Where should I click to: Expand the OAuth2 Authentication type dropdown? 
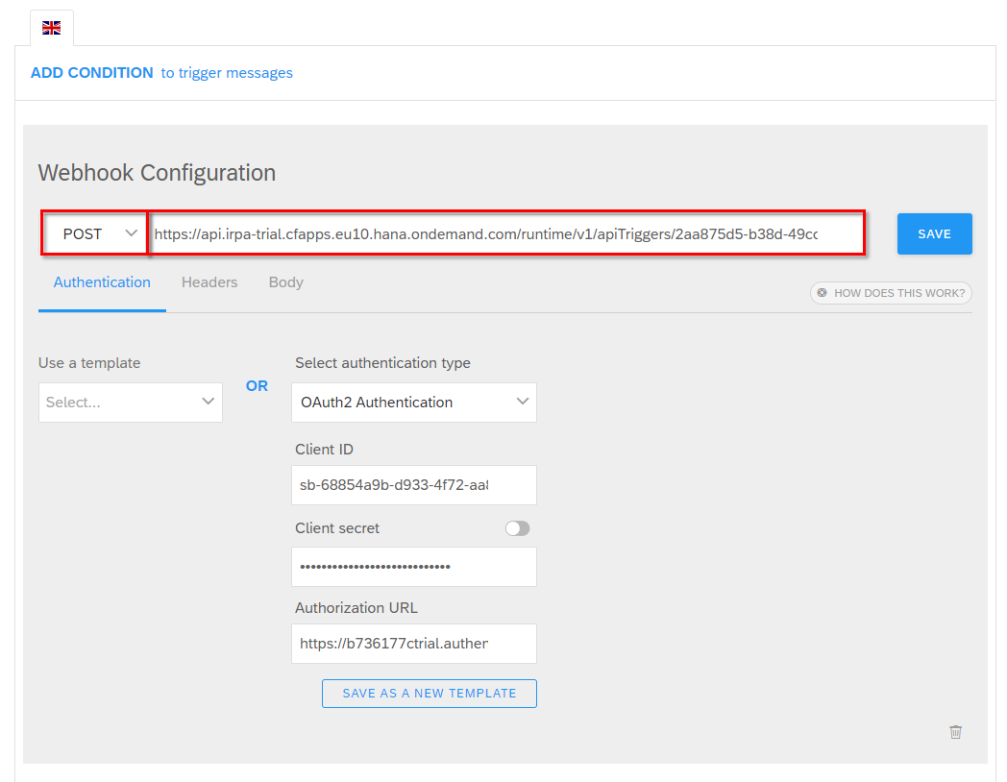coord(413,403)
